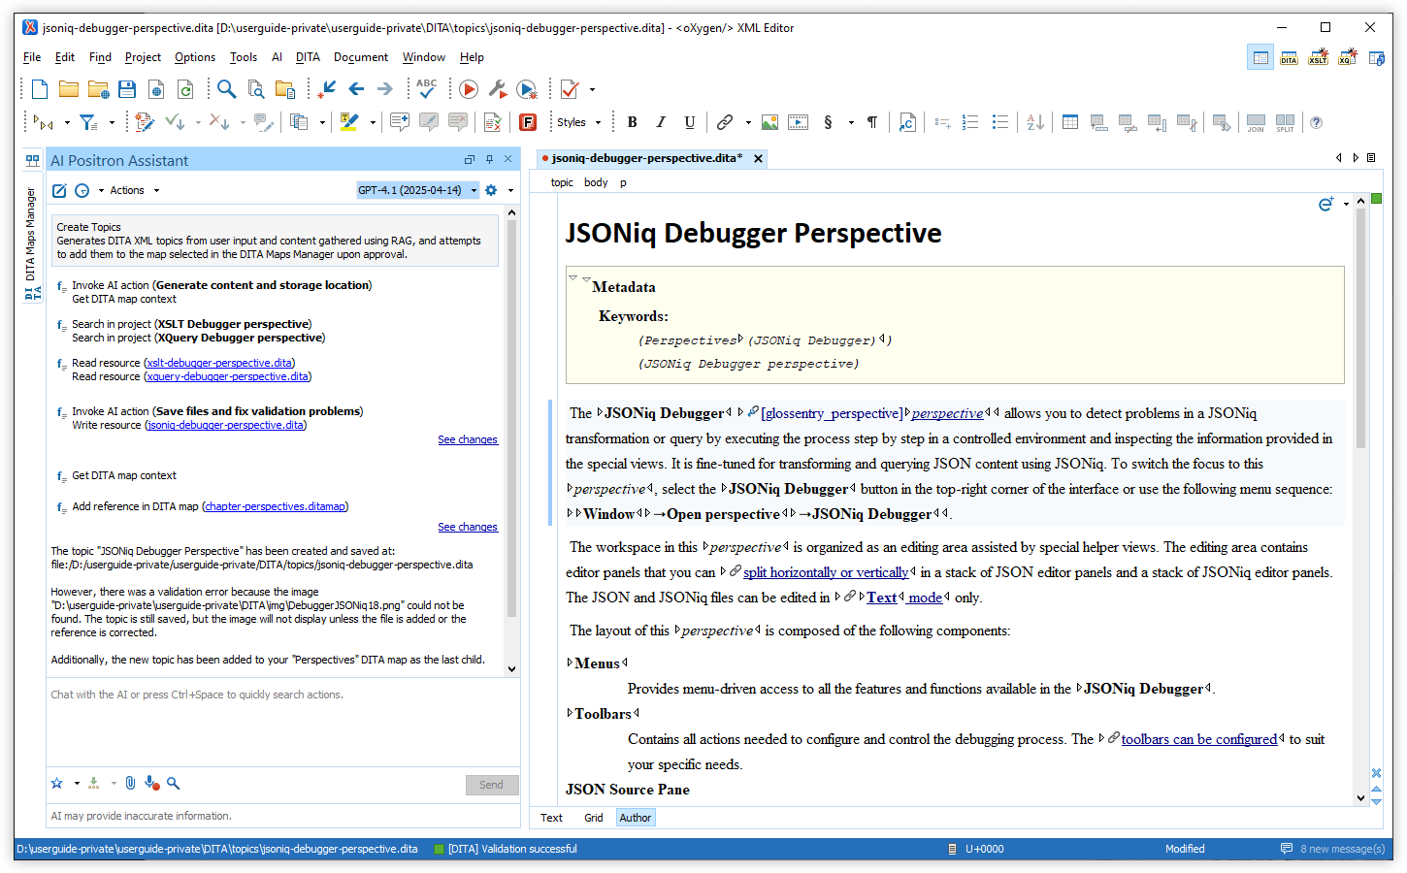Image resolution: width=1407 pixels, height=873 pixels.
Task: Toggle Track Changes on the toolbar
Action: pos(145,122)
